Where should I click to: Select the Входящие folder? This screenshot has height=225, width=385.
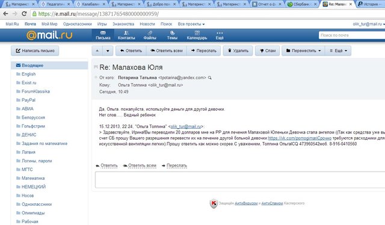pos(49,66)
